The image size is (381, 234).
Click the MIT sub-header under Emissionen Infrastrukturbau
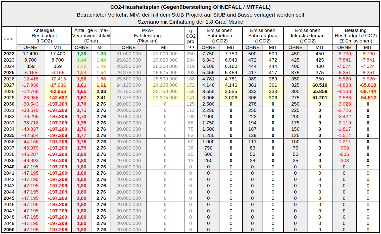(x=320, y=48)
